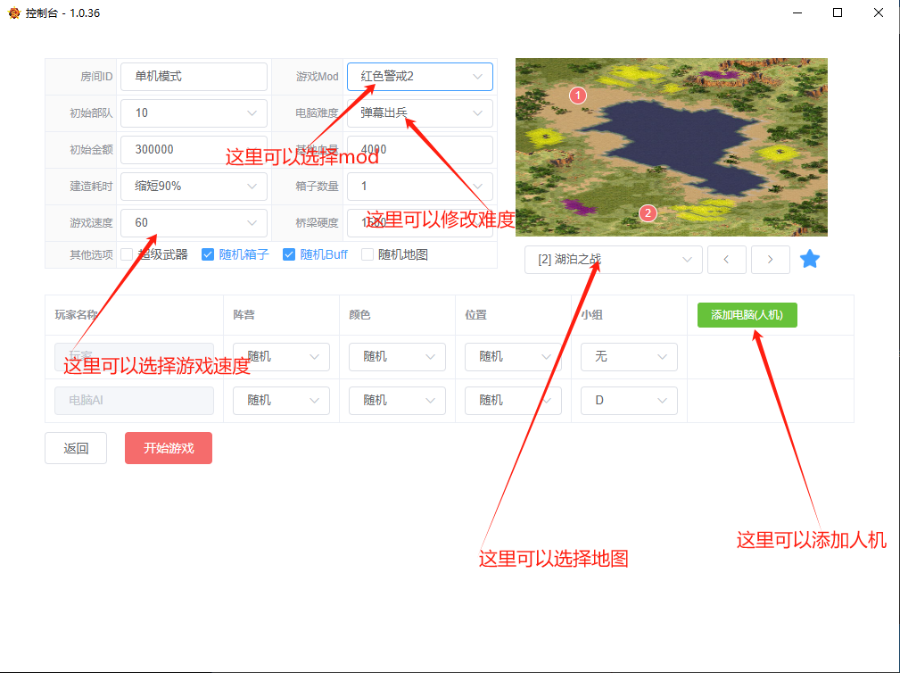Click the blue star favorite icon

(x=810, y=259)
